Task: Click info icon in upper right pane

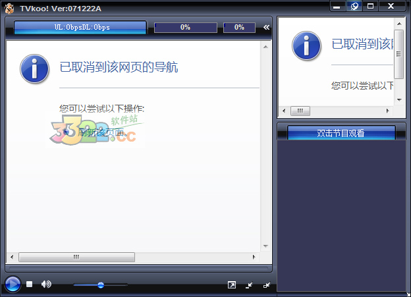Action: click(x=306, y=45)
